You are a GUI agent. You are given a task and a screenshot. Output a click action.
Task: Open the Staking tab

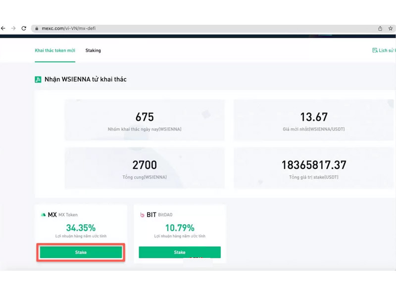tap(93, 50)
